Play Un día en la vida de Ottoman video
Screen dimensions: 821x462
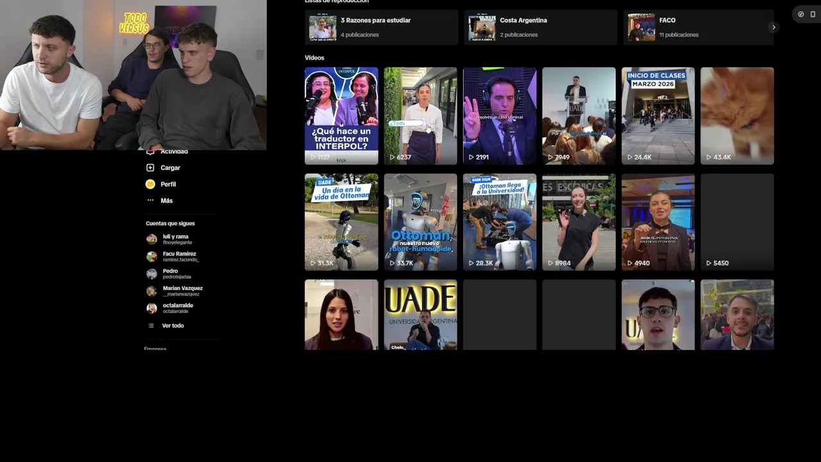point(341,222)
